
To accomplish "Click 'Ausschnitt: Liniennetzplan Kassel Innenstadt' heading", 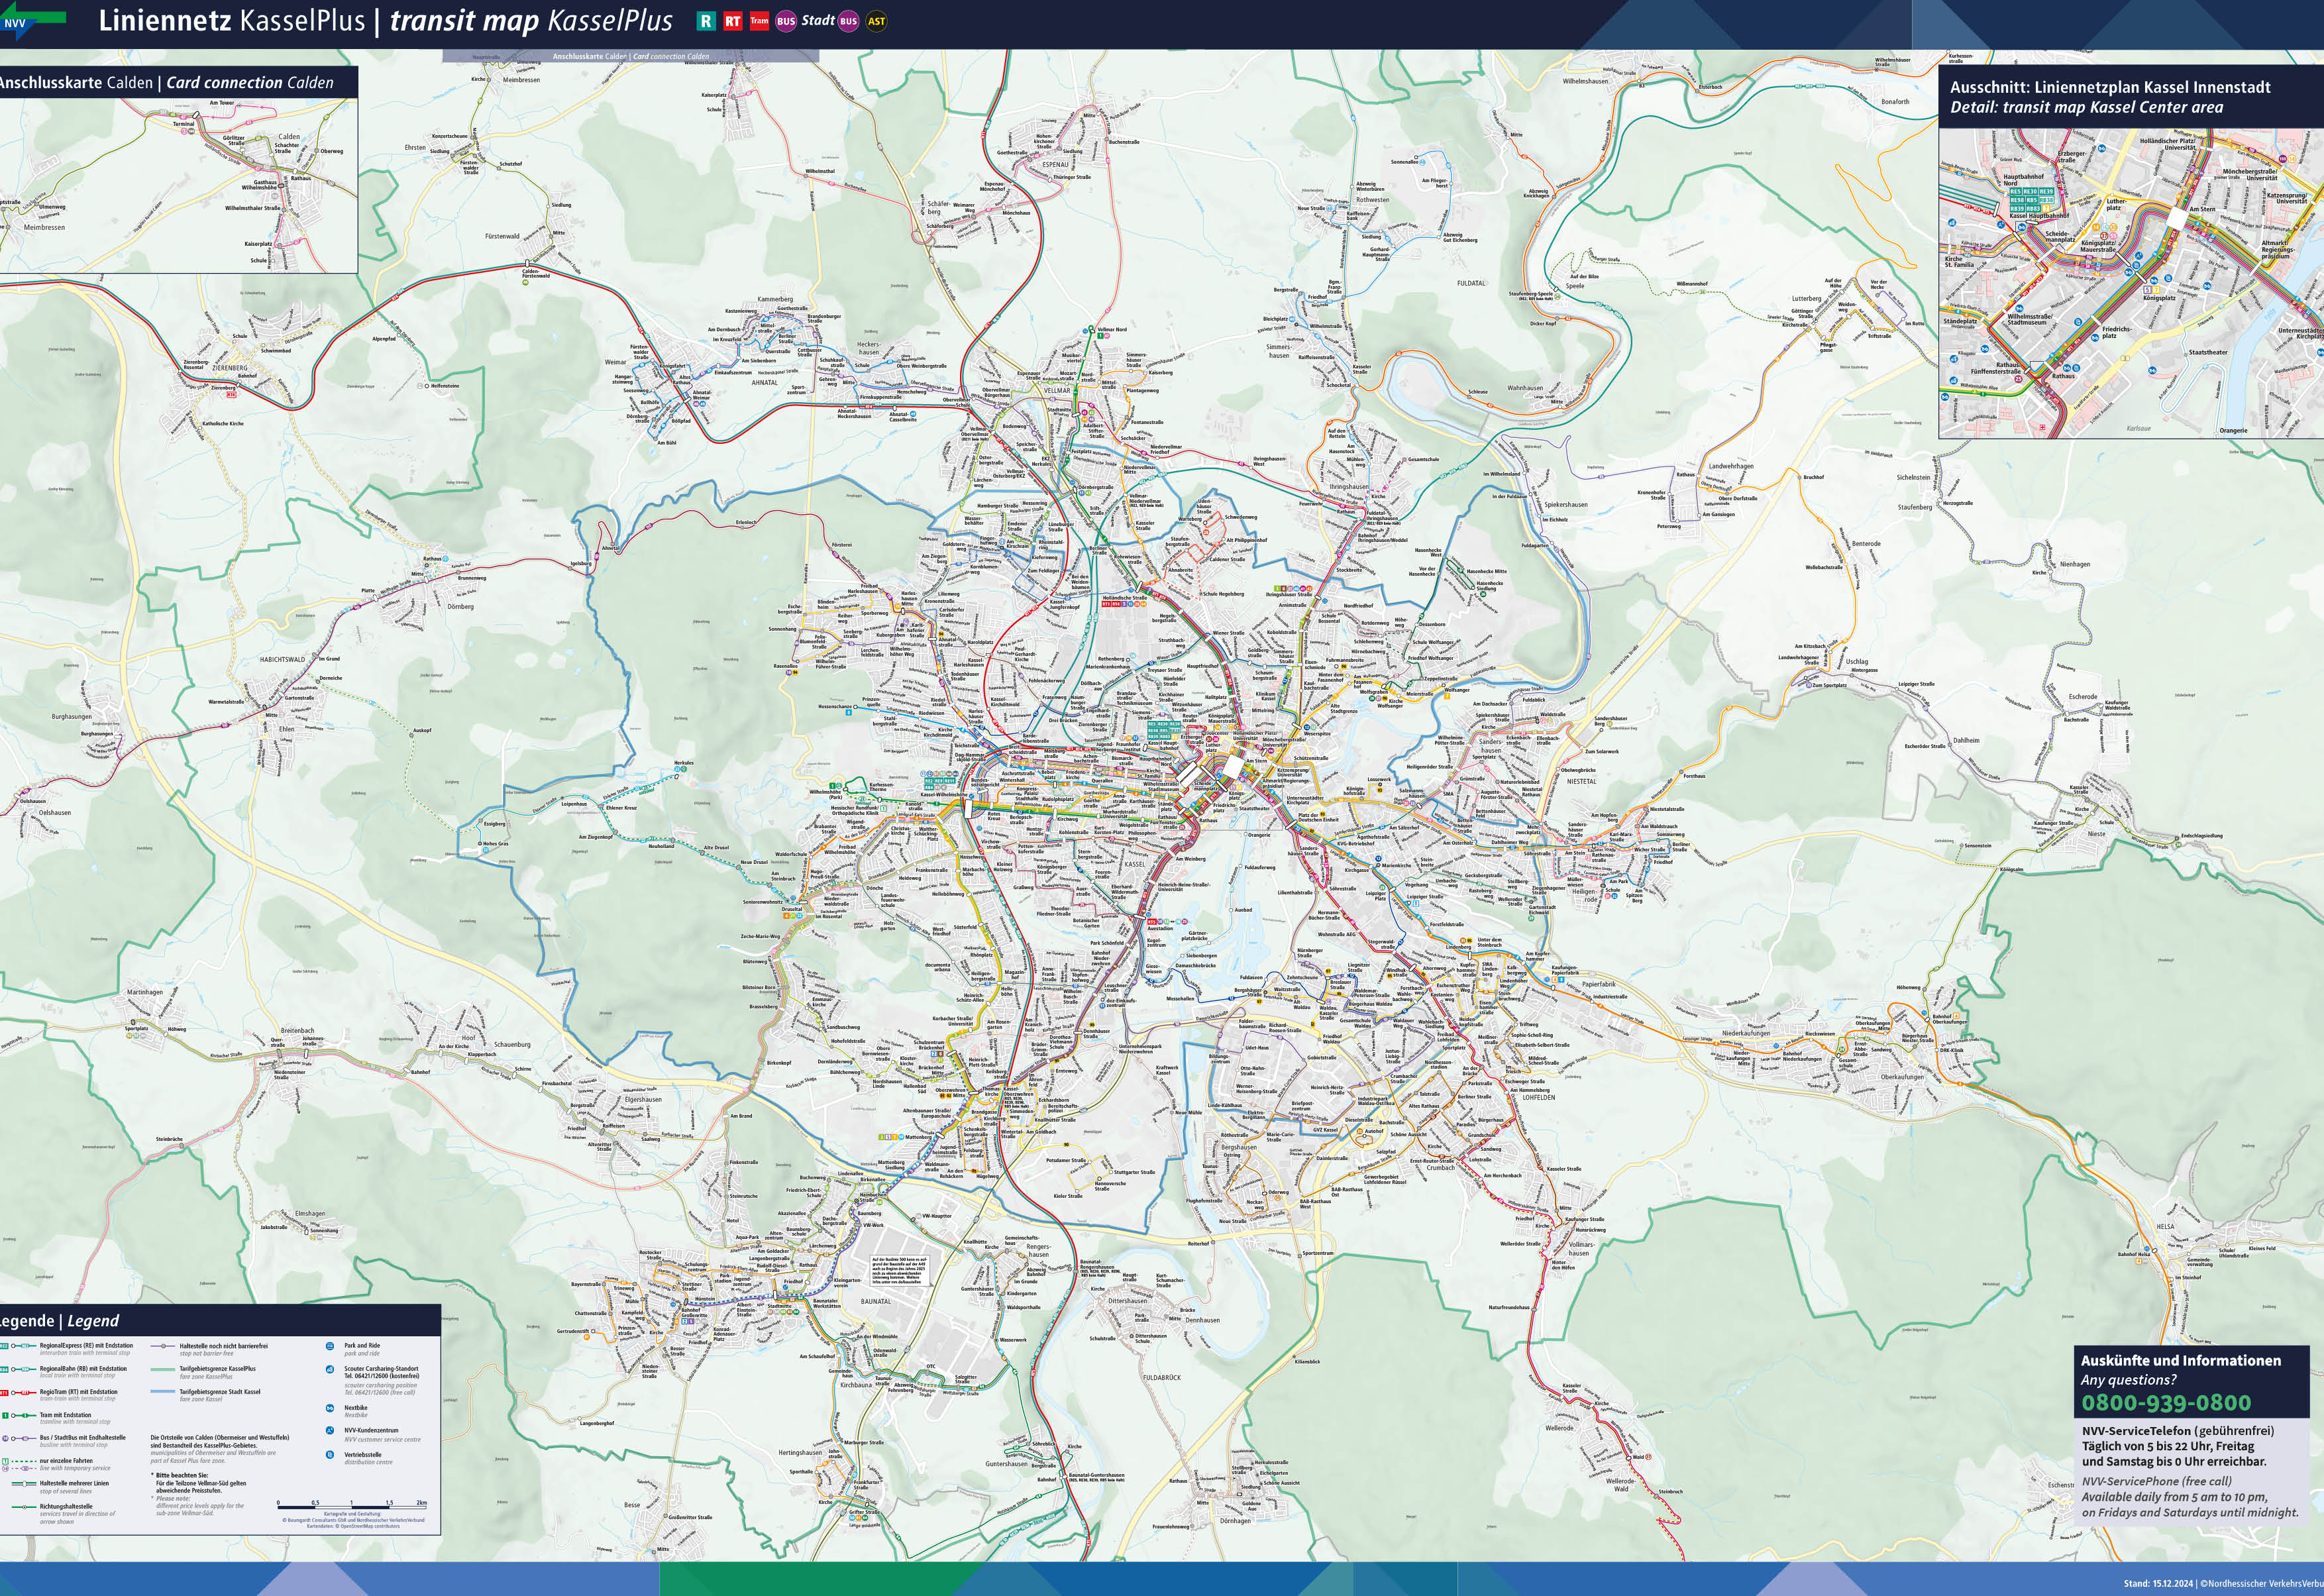I will pos(2110,87).
